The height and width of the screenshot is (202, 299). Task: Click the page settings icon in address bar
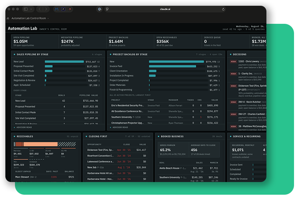107,9
